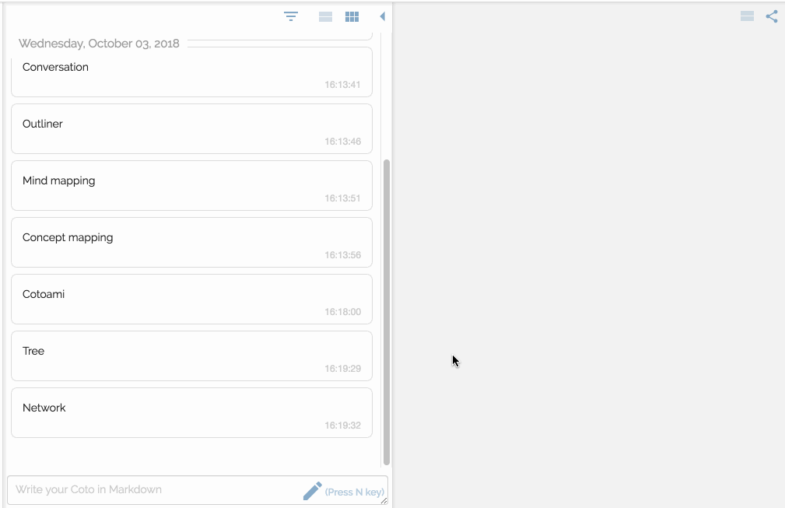Click the 16:13:56 timestamp
Screen dimensions: 785x508
(342, 255)
